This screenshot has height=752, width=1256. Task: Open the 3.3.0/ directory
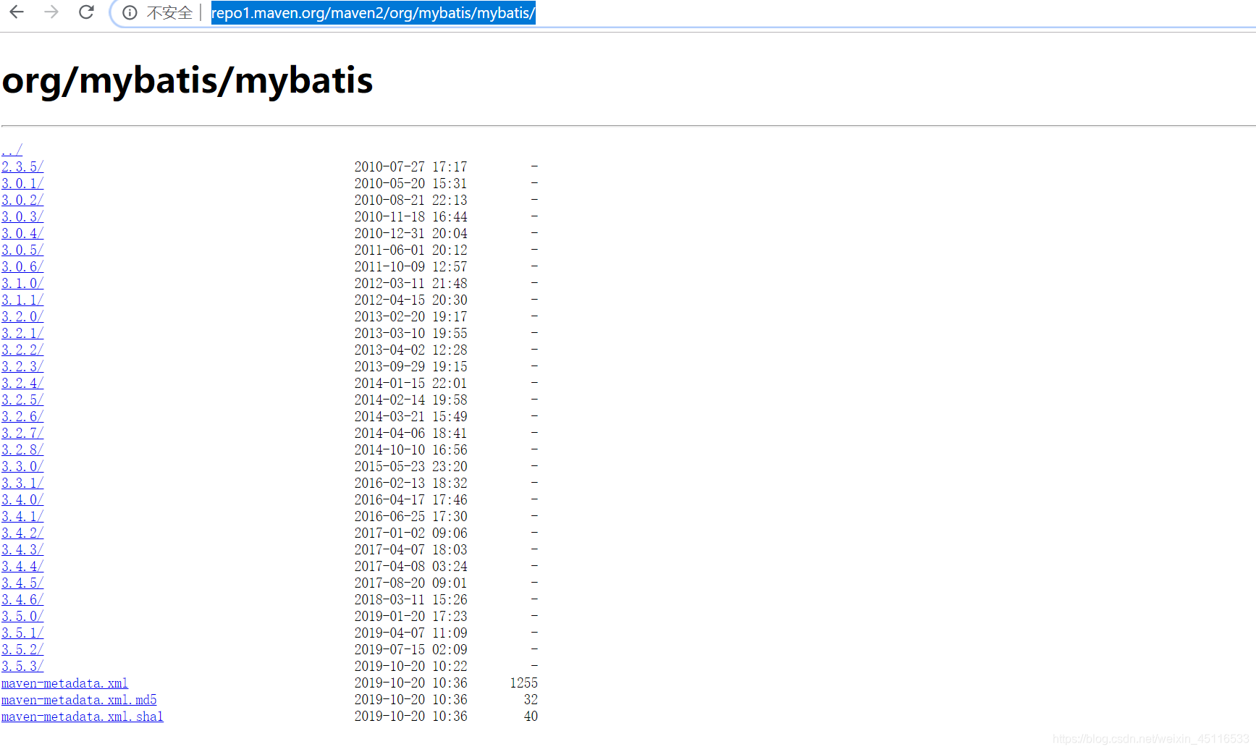click(22, 466)
